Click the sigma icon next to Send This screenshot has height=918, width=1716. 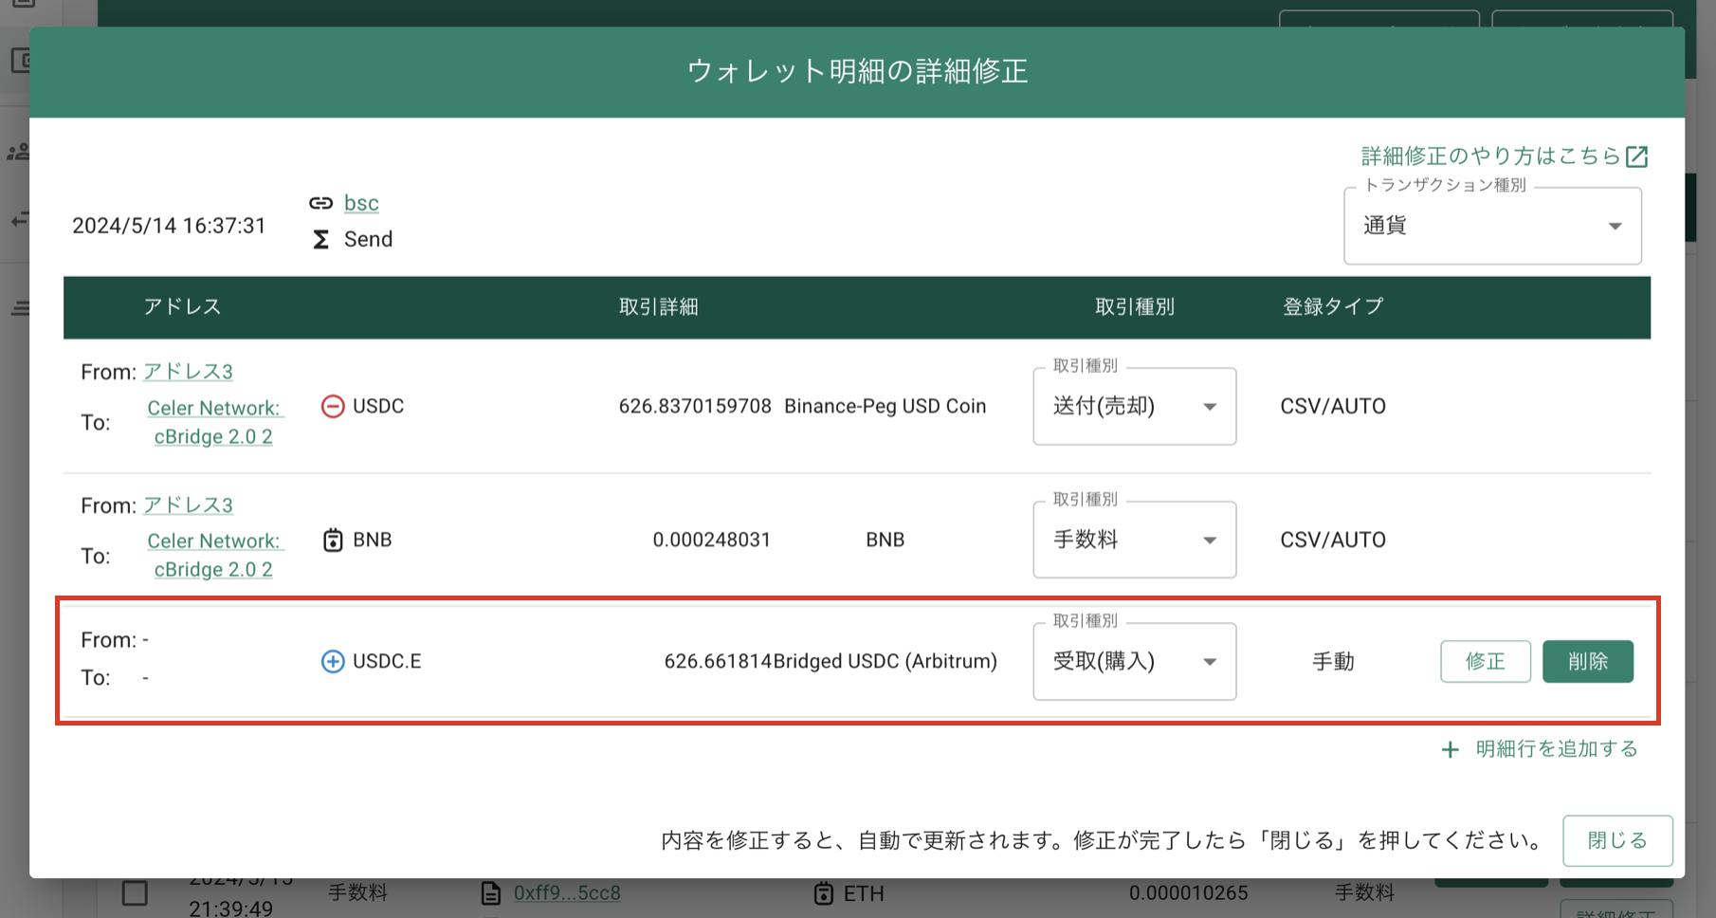321,239
